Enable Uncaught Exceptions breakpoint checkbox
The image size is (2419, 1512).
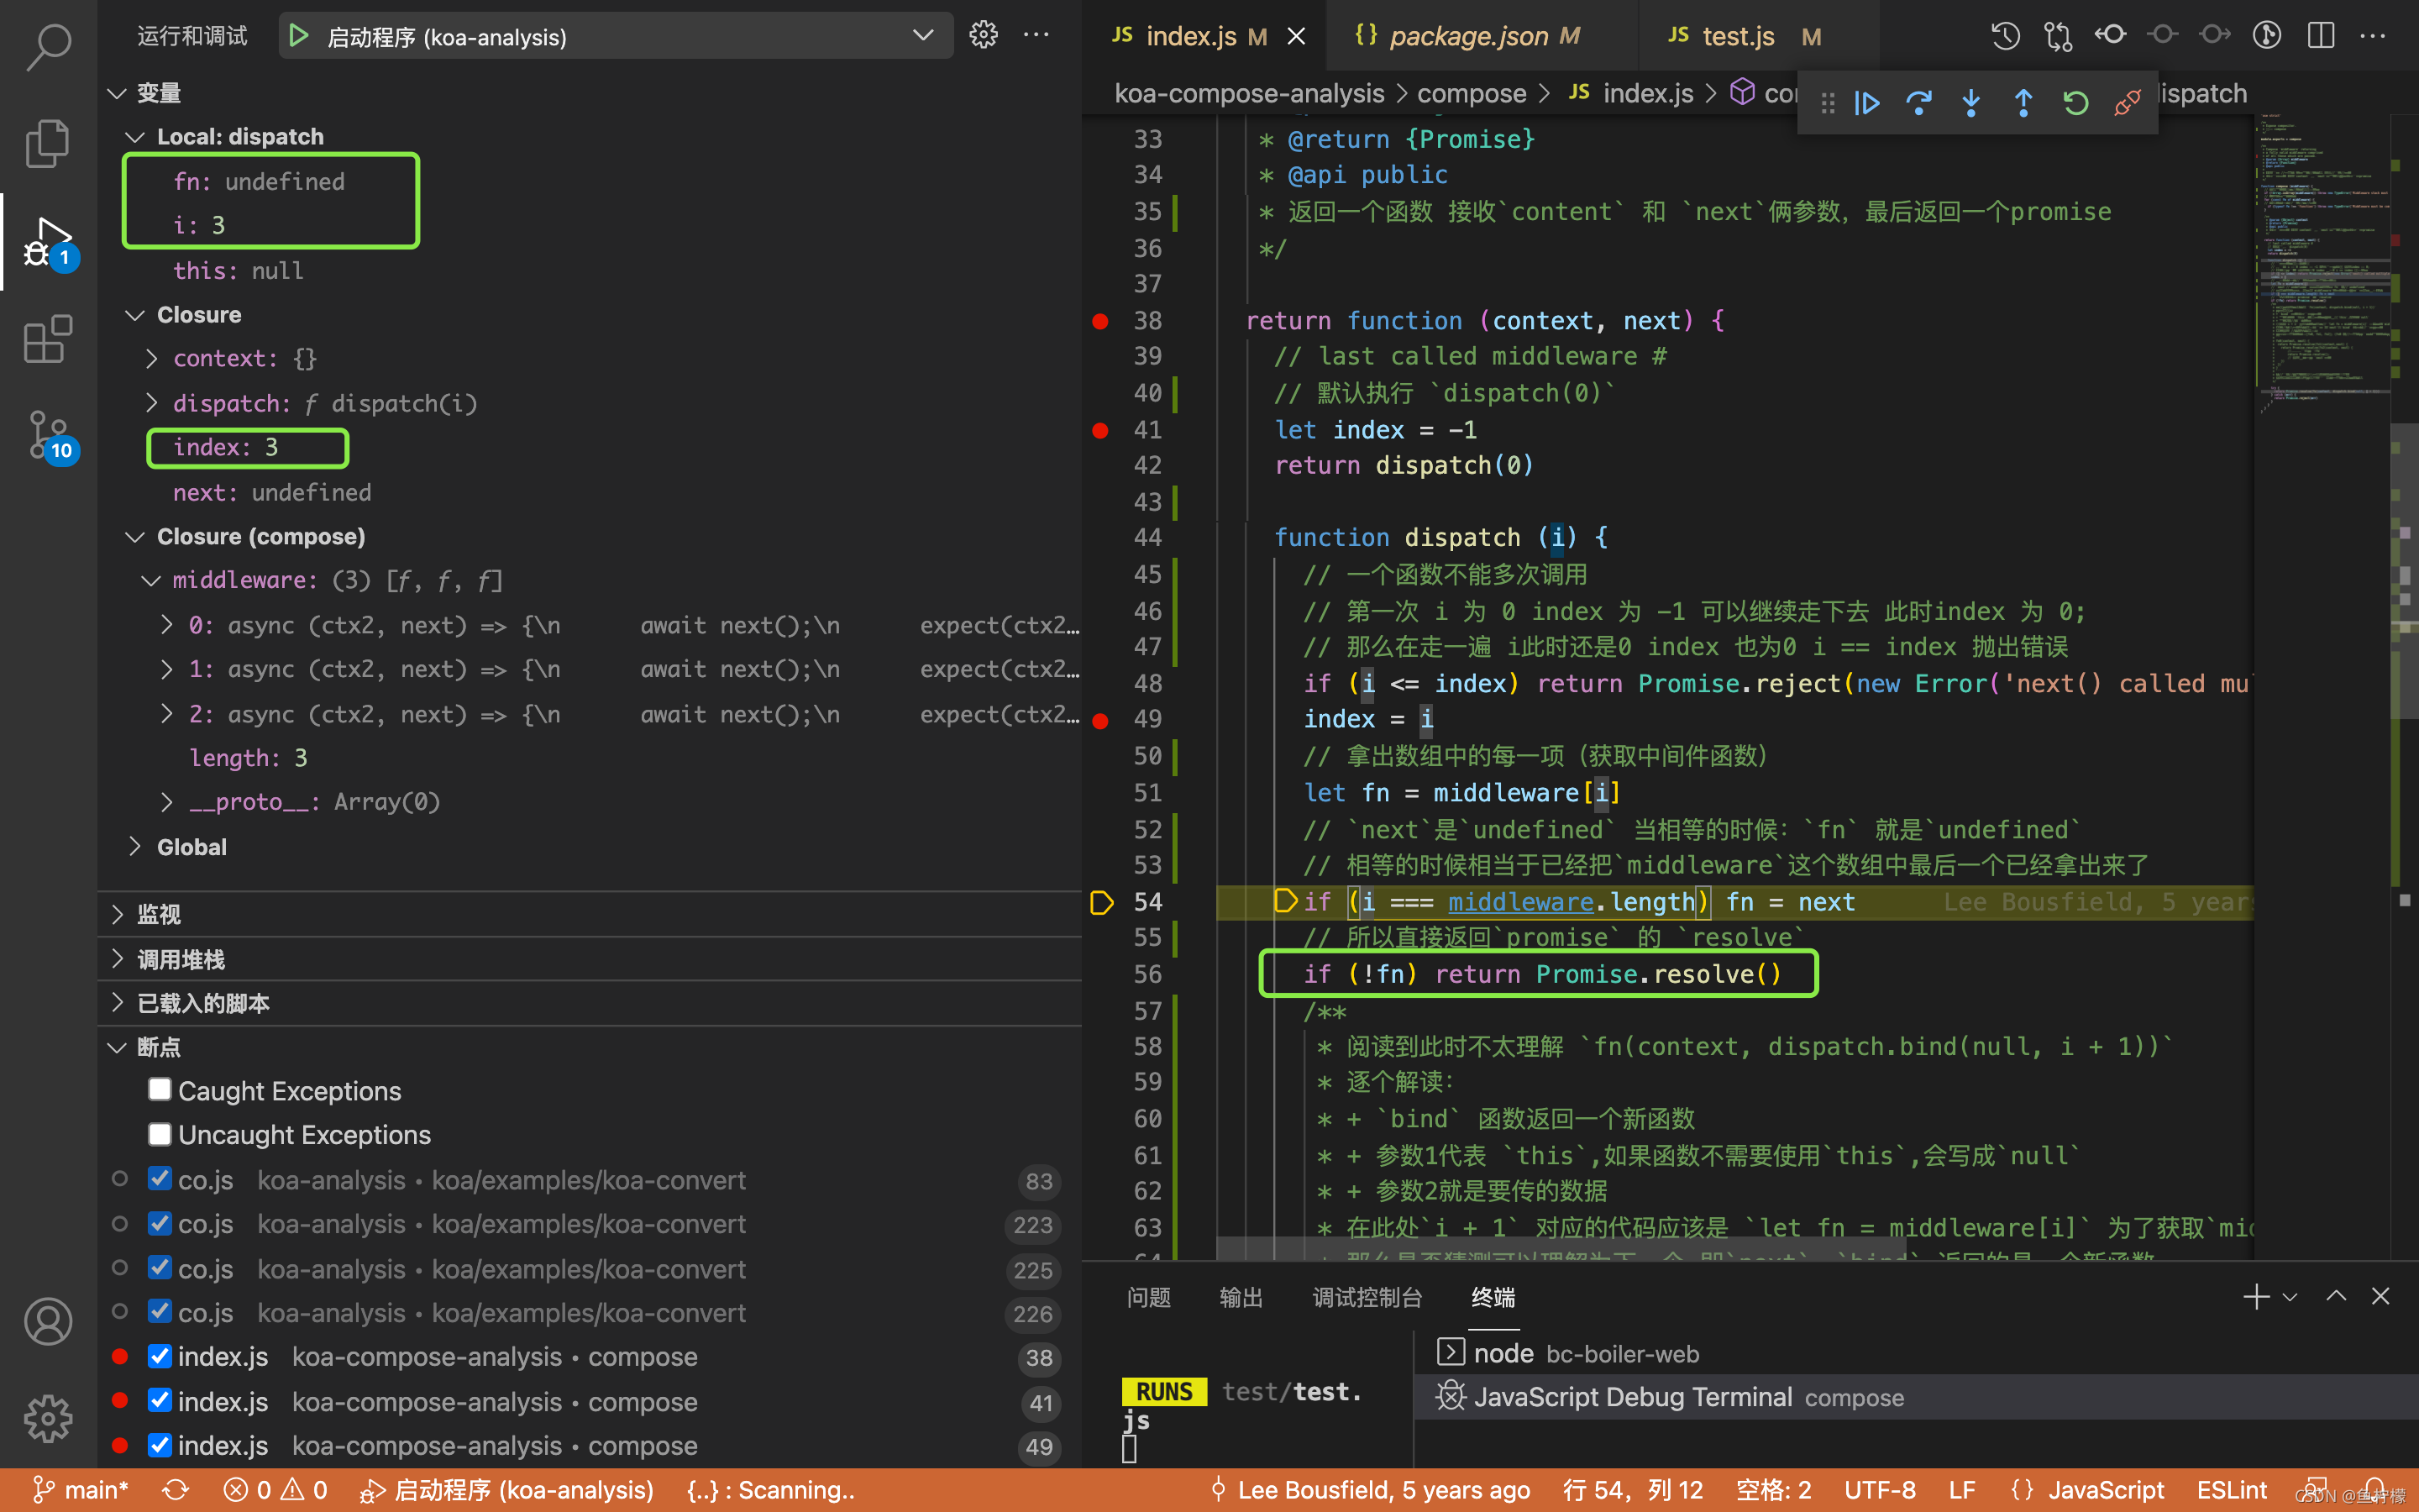pos(160,1134)
